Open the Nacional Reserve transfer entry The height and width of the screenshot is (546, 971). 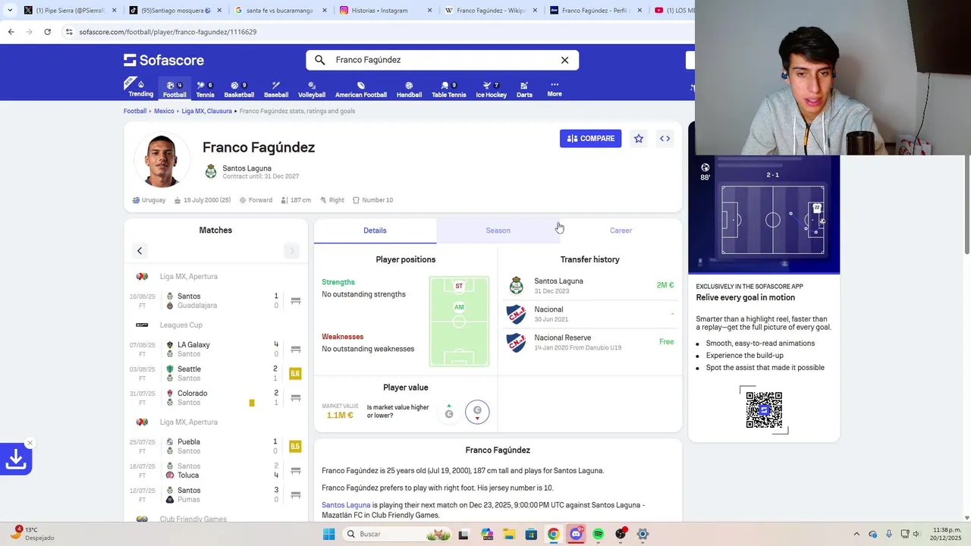click(590, 343)
